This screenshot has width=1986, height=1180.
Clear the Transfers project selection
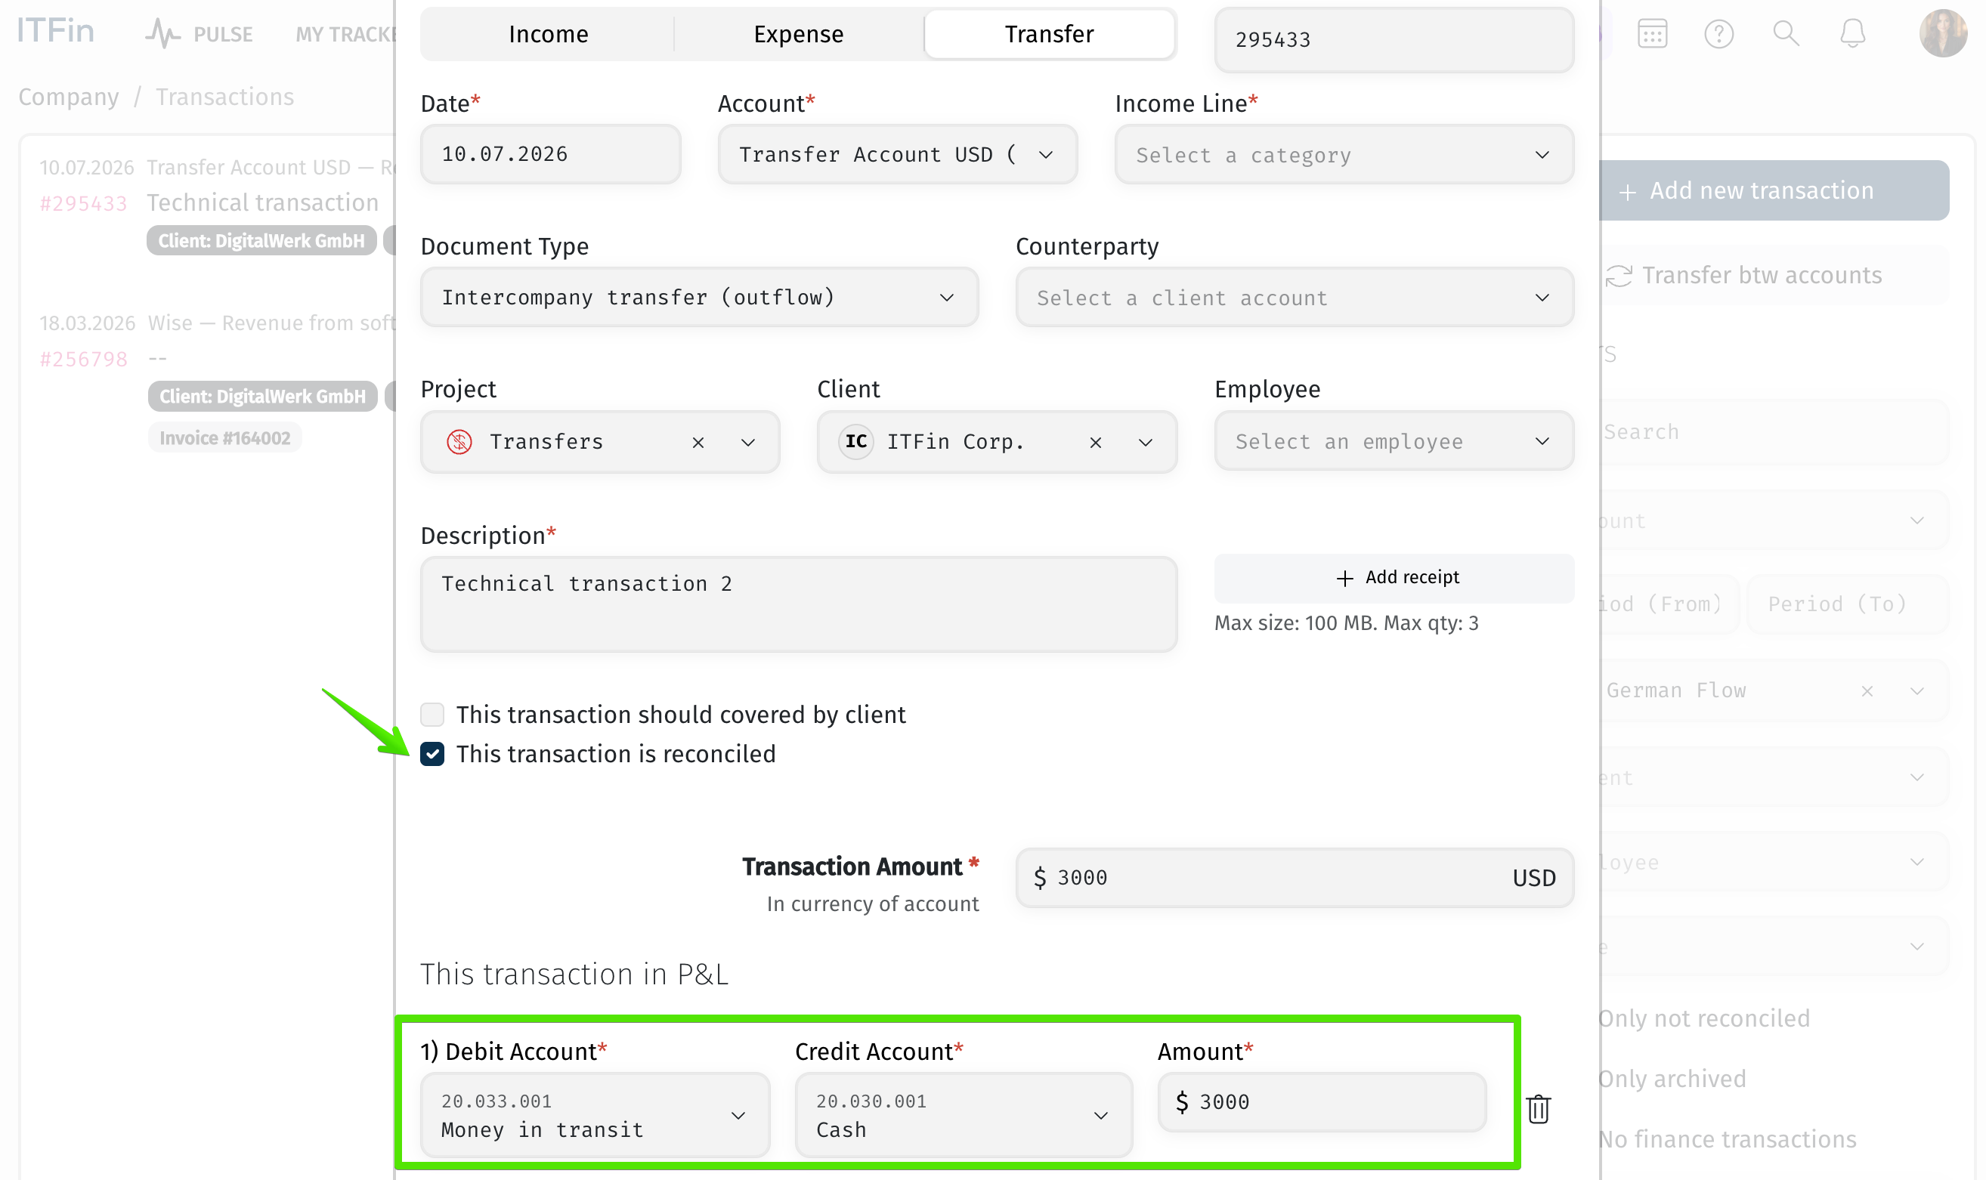[698, 442]
